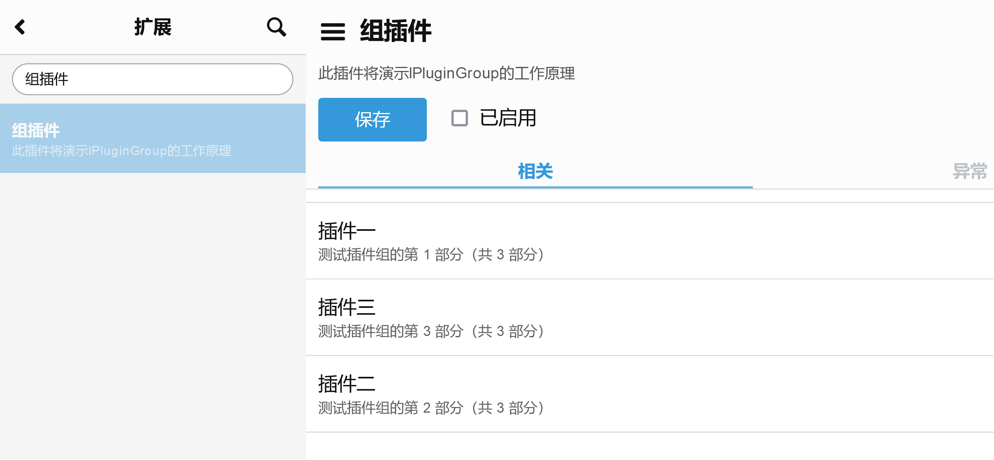Screen dimensions: 994x460
Task: Switch to the 相关 tab
Action: [535, 171]
